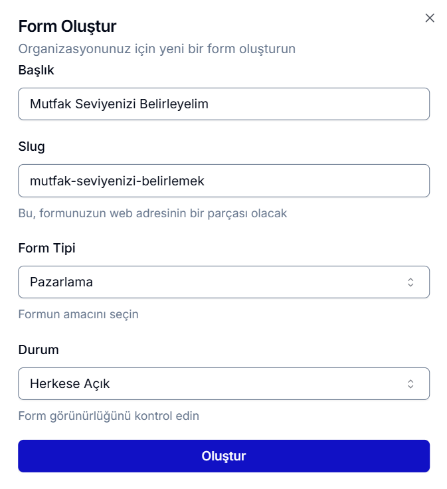
Task: Click the Slug field label
Action: (x=31, y=147)
